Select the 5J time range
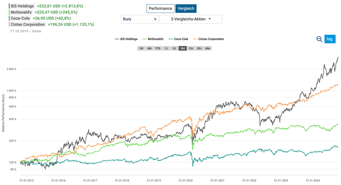Screen dimensions: 341x185 pyautogui.click(x=174, y=48)
